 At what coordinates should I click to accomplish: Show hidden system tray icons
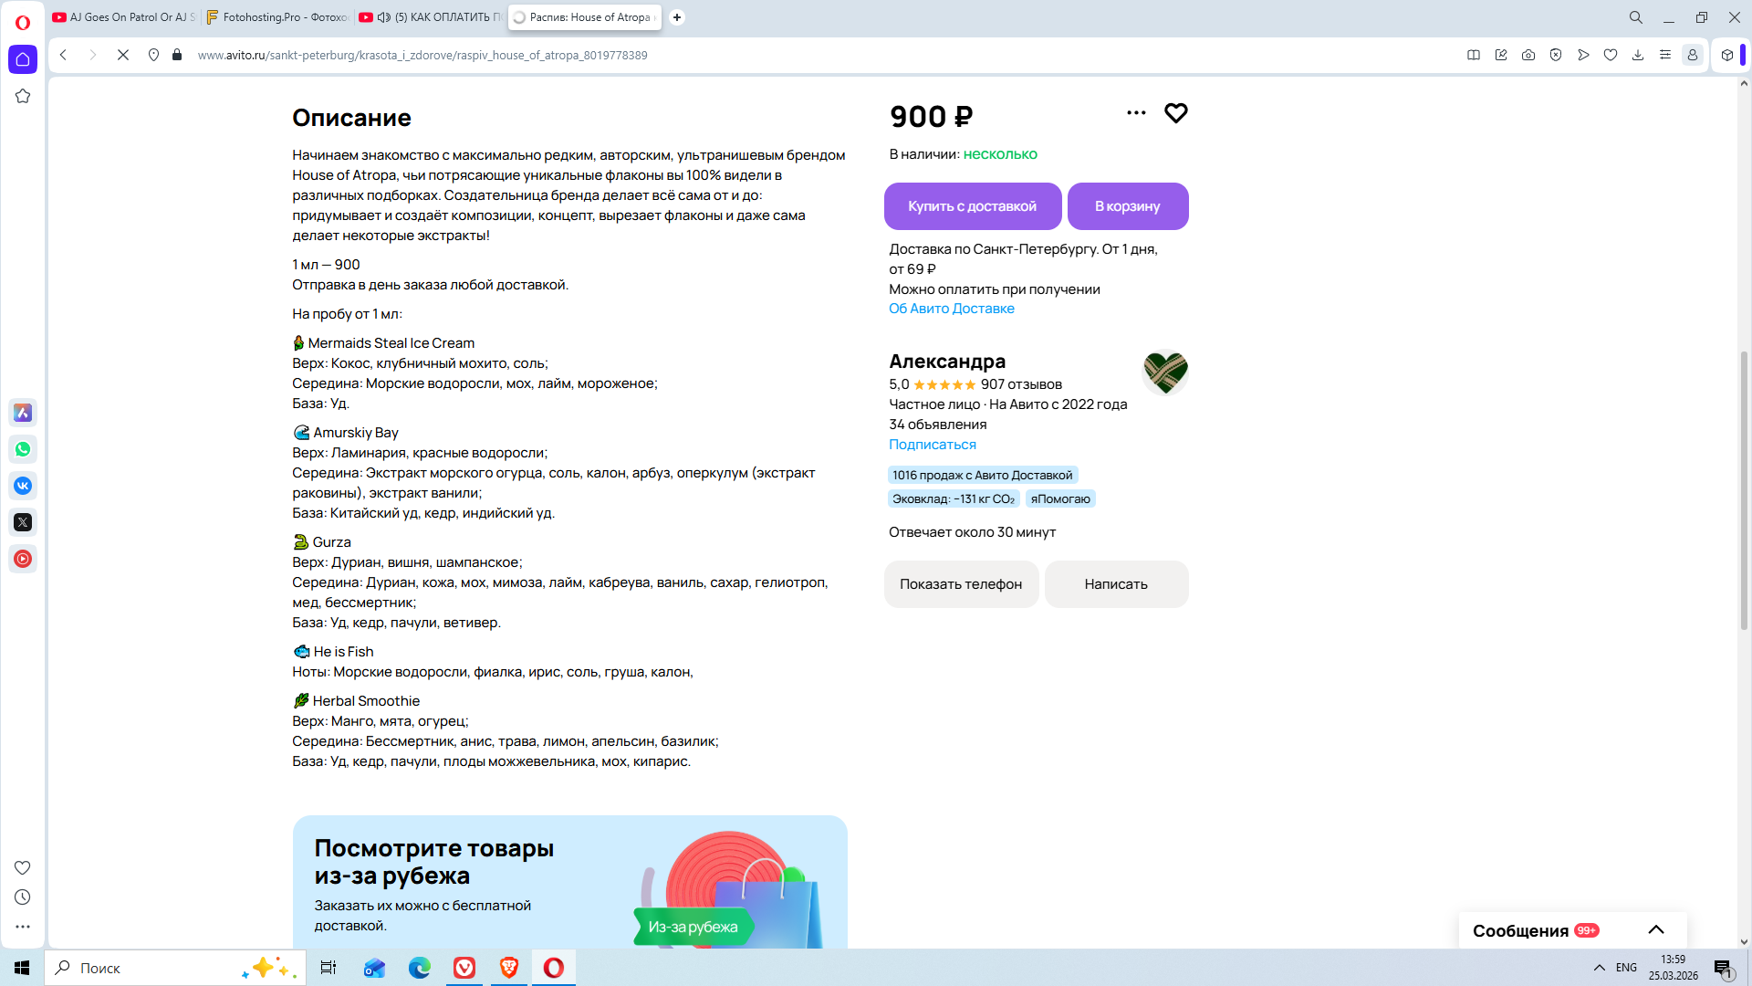coord(1599,968)
